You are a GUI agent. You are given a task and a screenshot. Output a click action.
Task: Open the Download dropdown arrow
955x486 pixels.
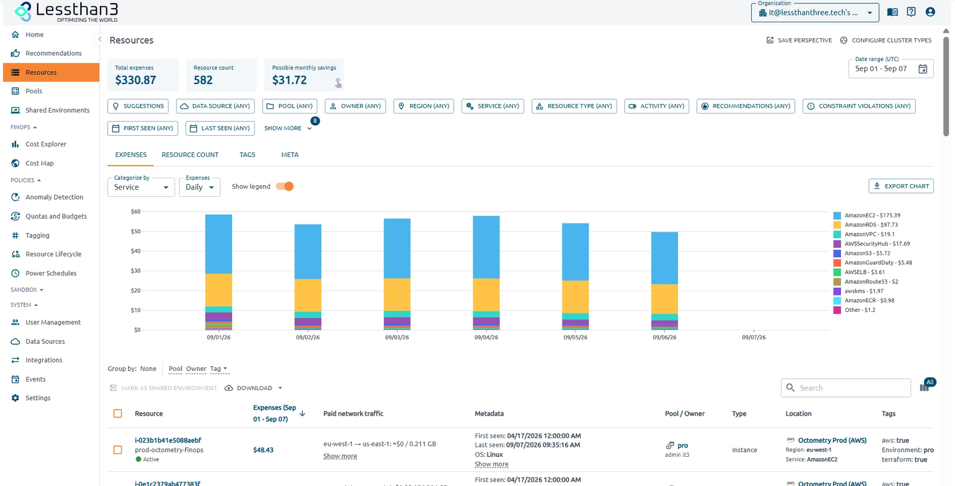(280, 388)
